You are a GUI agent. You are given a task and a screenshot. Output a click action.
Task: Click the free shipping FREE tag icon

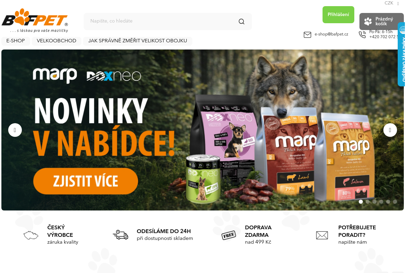pos(229,235)
